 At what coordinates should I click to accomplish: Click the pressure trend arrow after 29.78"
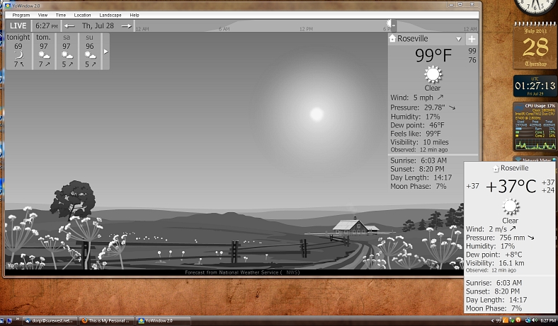pos(452,107)
